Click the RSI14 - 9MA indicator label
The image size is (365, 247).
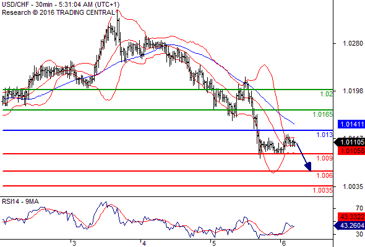pos(20,201)
